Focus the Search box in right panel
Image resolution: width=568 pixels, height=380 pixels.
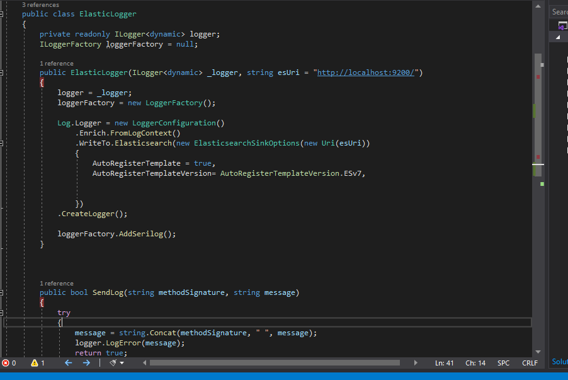coord(559,12)
